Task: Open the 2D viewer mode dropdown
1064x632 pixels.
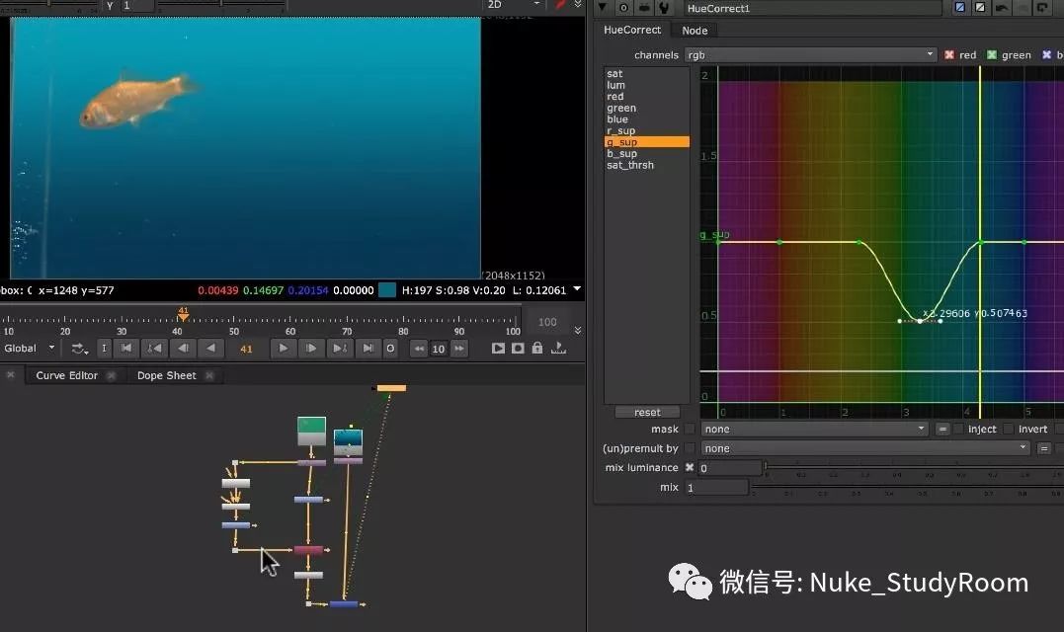Action: [513, 5]
